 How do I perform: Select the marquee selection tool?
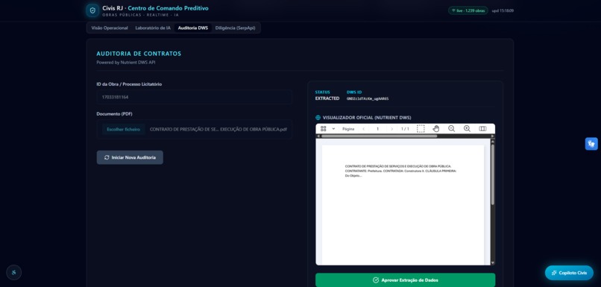(x=421, y=129)
